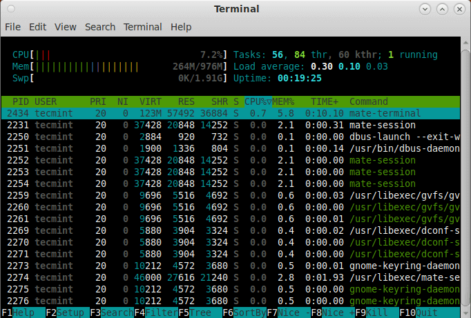
Task: Open the View menu
Action: click(65, 27)
